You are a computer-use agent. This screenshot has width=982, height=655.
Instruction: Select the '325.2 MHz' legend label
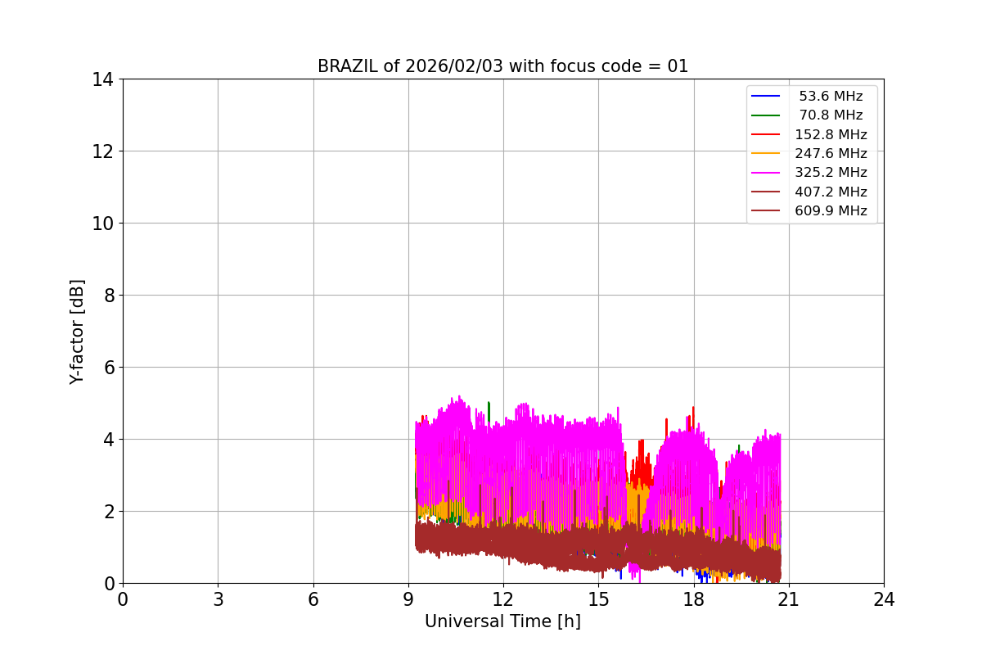coord(831,173)
